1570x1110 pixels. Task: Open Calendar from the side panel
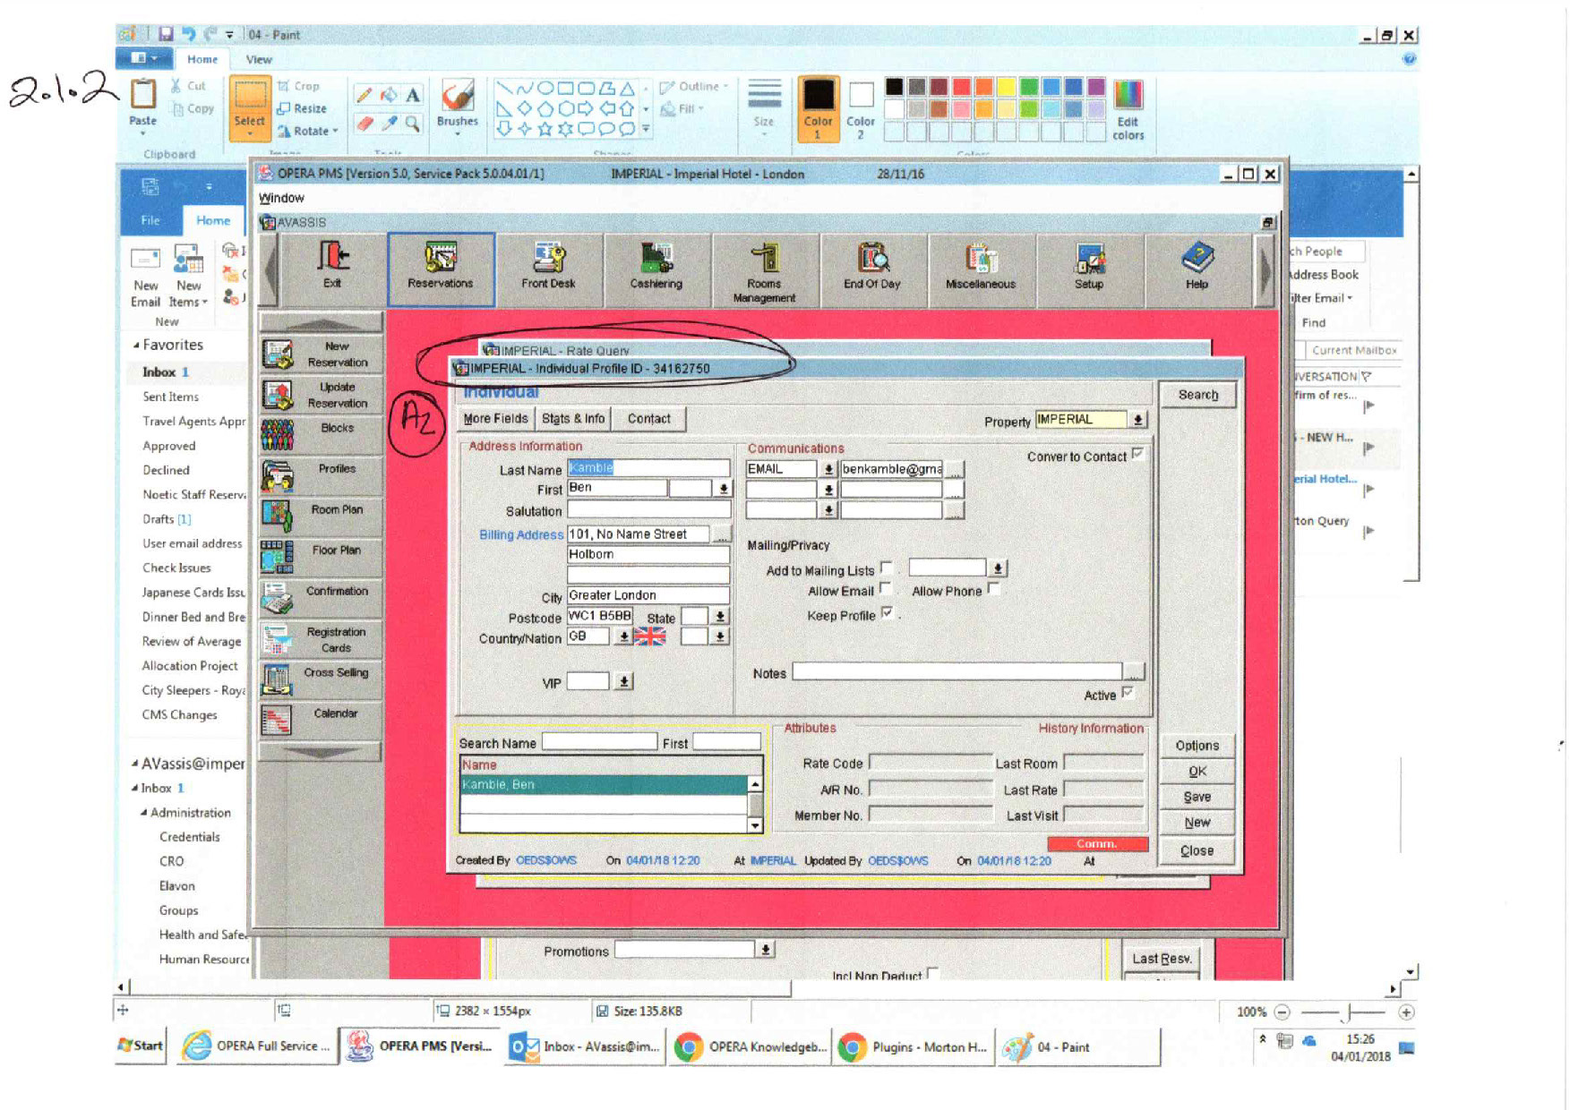click(321, 721)
